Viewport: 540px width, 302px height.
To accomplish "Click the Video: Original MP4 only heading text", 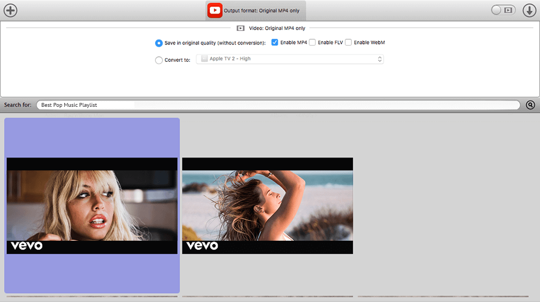I will coord(277,28).
